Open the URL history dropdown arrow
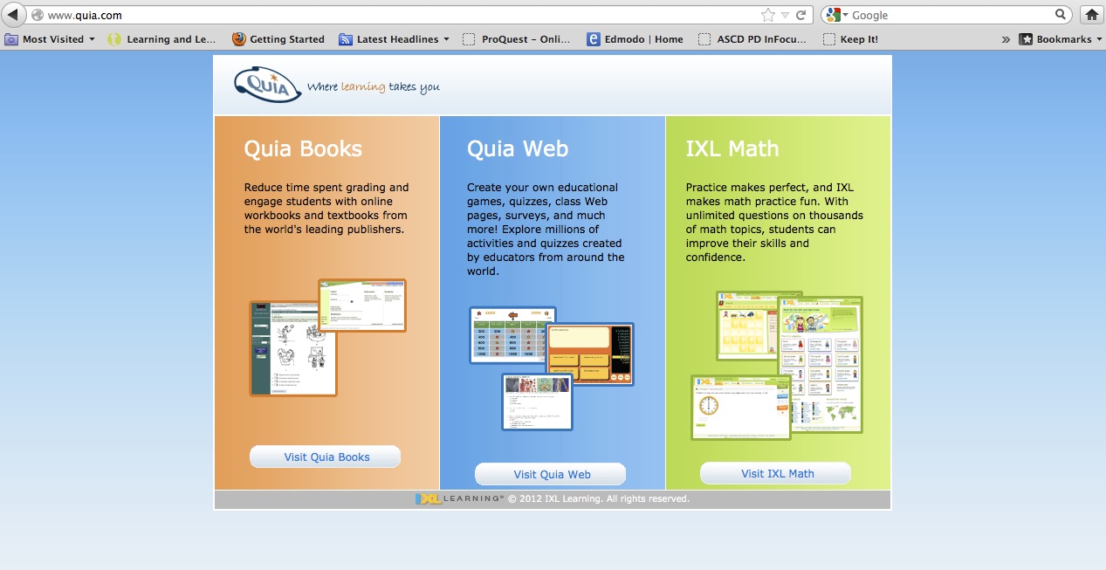Image resolution: width=1106 pixels, height=570 pixels. 785,15
